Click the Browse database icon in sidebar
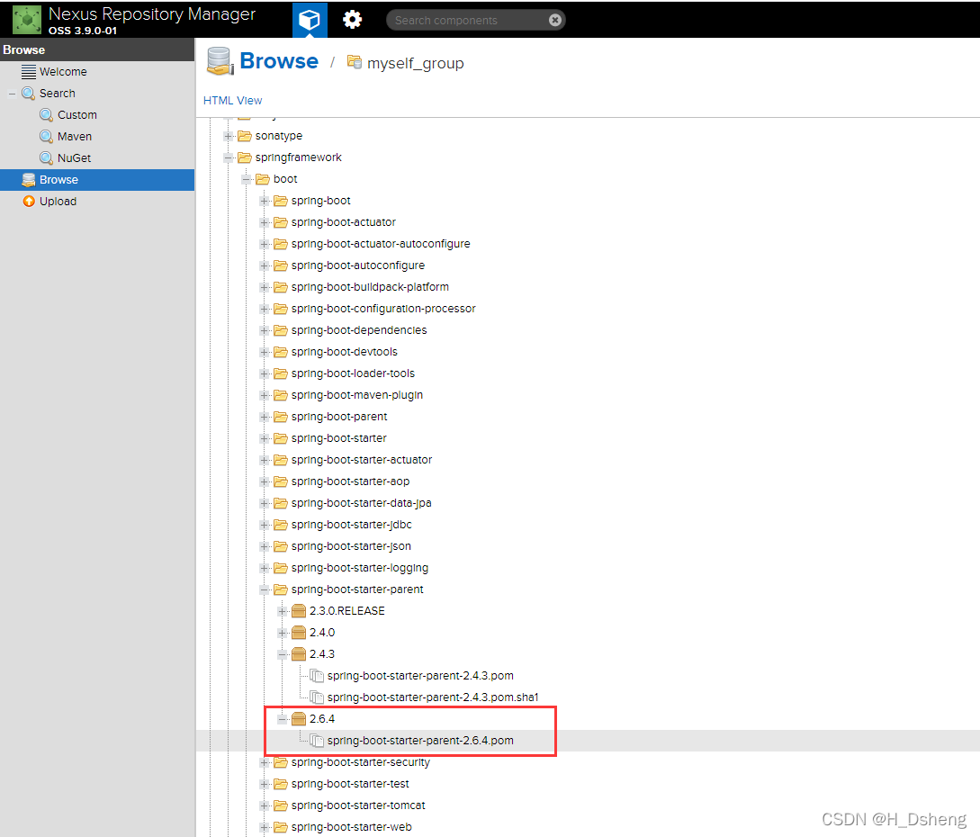Viewport: 980px width, 837px height. click(29, 180)
